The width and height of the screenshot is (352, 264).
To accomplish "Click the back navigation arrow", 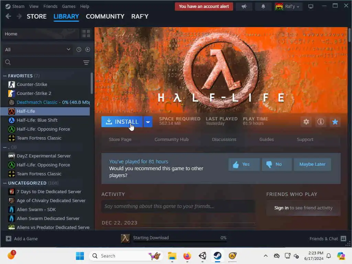I will (x=8, y=16).
